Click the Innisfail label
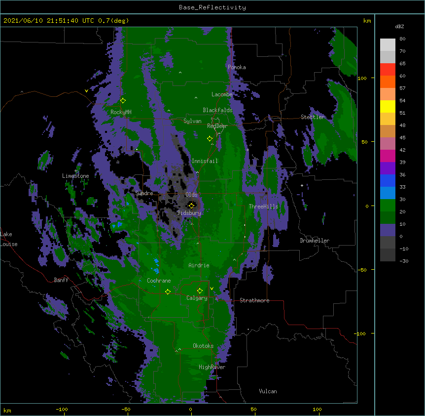The image size is (425, 416). (205, 161)
